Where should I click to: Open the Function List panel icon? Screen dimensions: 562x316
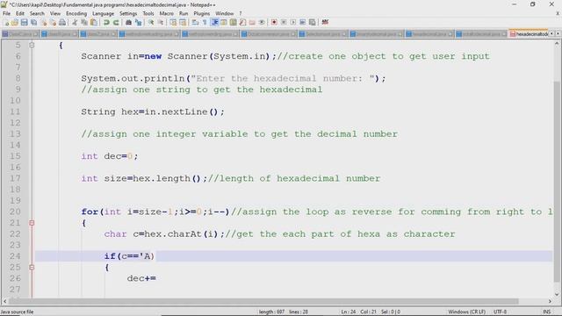pos(242,23)
